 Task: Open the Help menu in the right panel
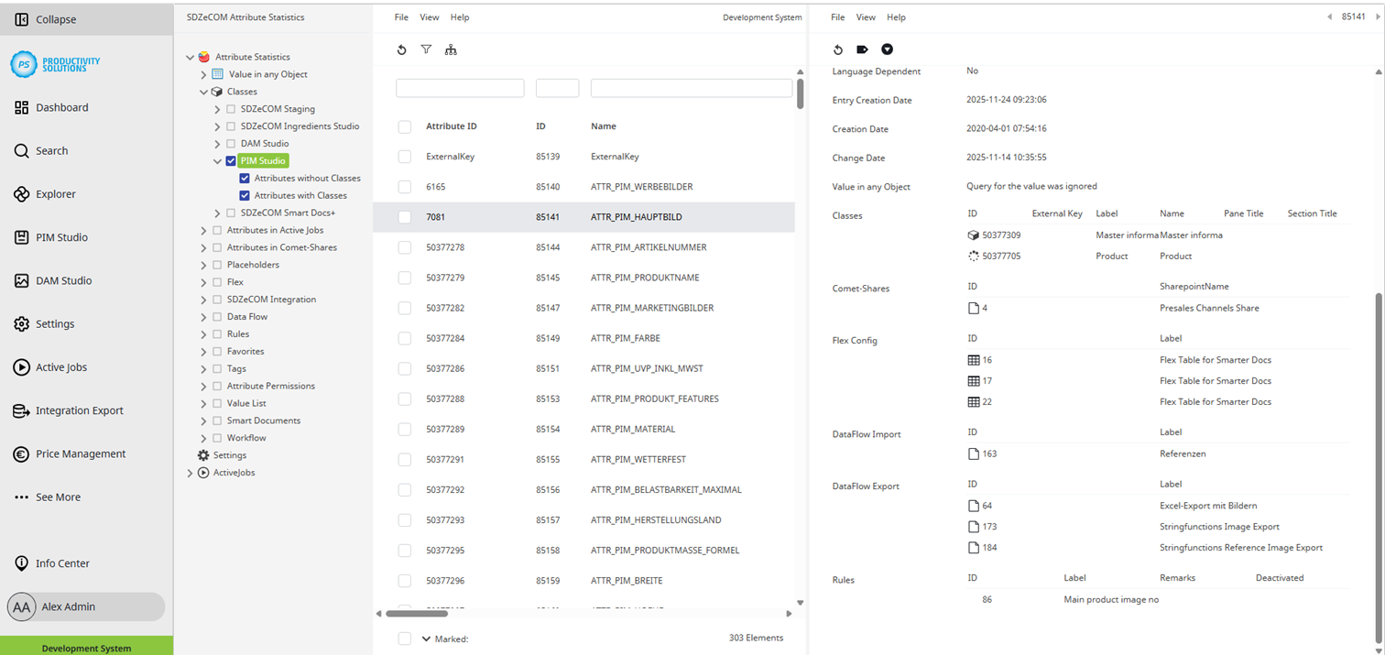click(896, 16)
